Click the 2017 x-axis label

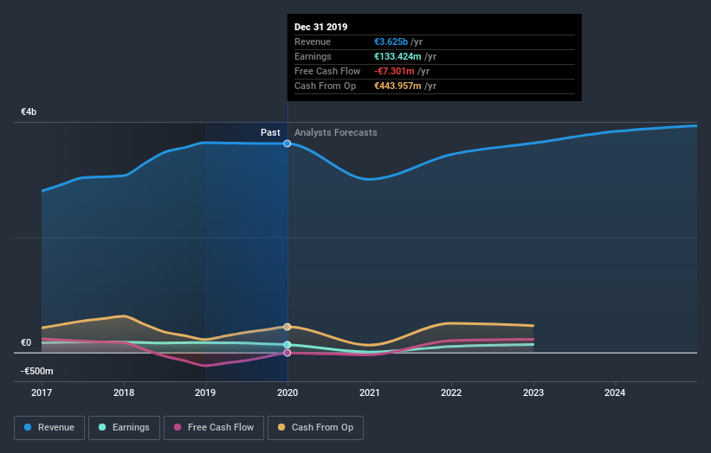pyautogui.click(x=42, y=392)
